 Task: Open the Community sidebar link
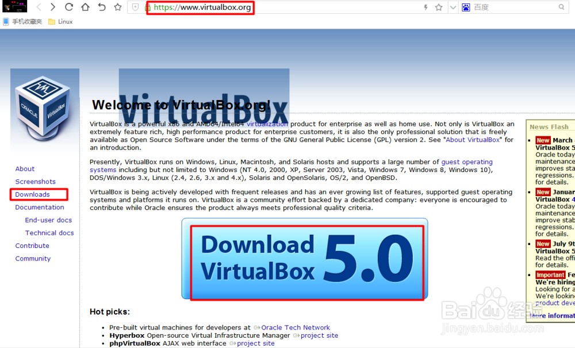coord(33,258)
